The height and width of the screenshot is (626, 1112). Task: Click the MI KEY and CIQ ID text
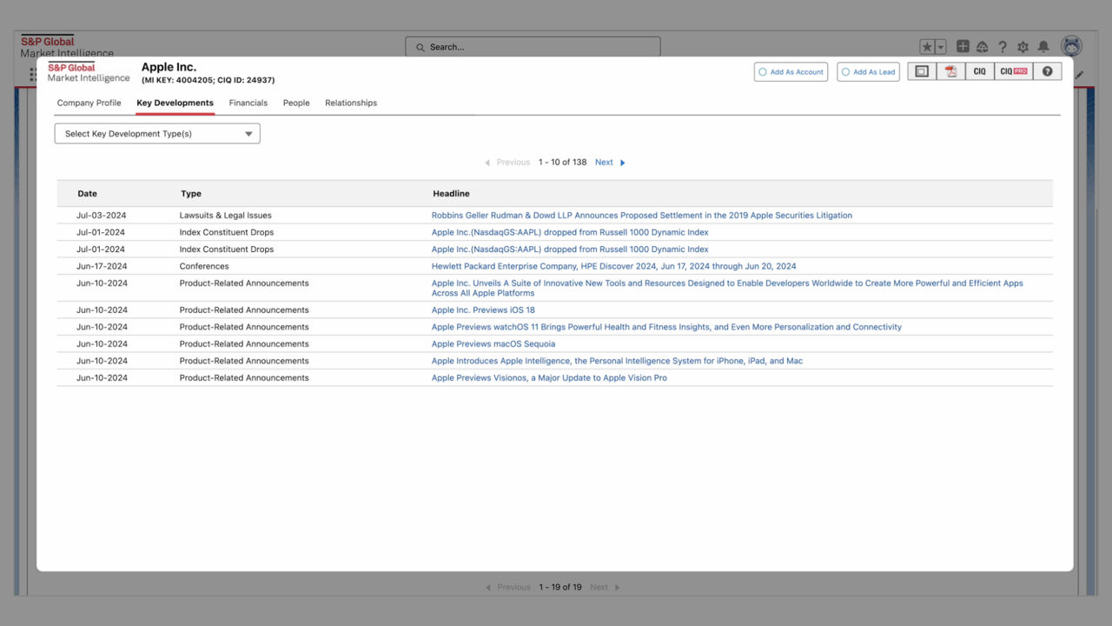coord(208,80)
